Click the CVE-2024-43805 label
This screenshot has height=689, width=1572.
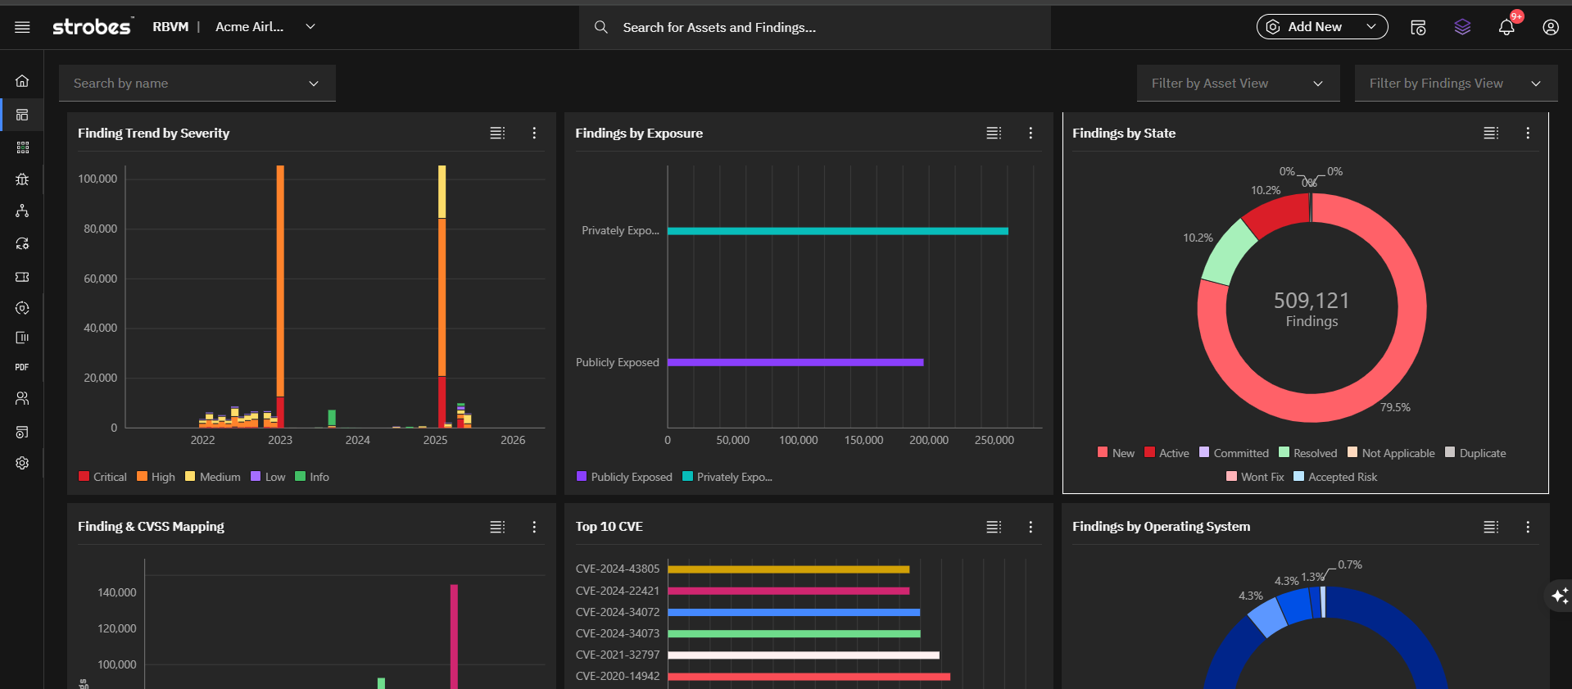coord(618,569)
